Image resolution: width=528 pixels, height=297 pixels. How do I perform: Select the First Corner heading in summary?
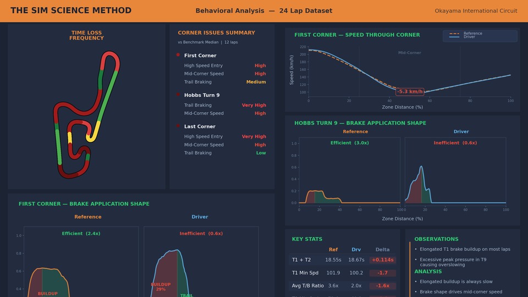pos(200,56)
